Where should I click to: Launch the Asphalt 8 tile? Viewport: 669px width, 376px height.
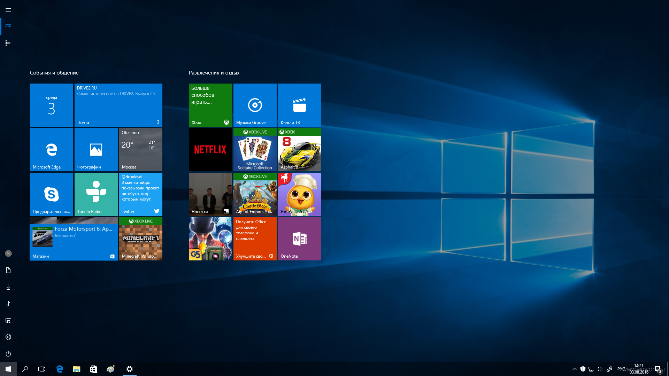pyautogui.click(x=300, y=150)
